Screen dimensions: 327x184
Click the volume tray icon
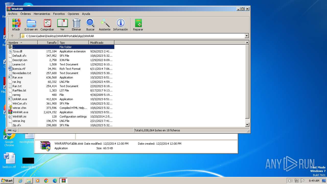pyautogui.click(x=290, y=181)
